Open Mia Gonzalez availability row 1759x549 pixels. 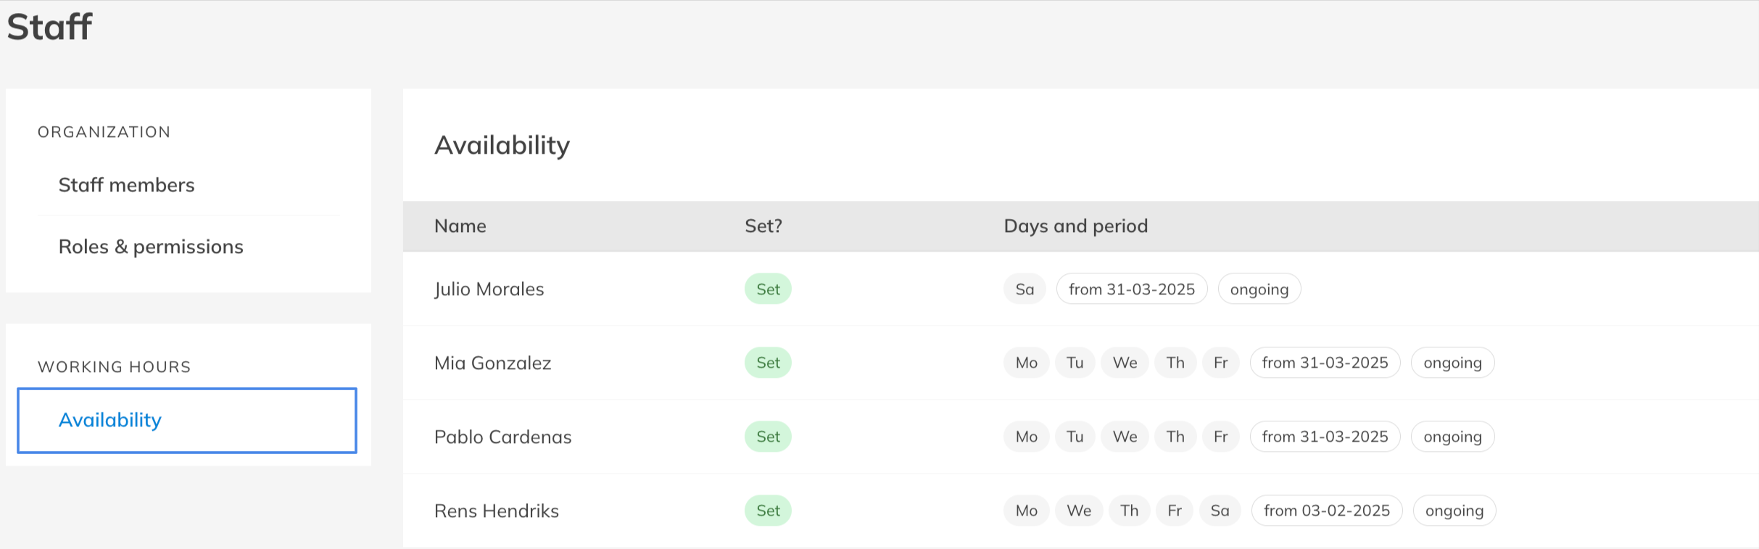pyautogui.click(x=492, y=363)
